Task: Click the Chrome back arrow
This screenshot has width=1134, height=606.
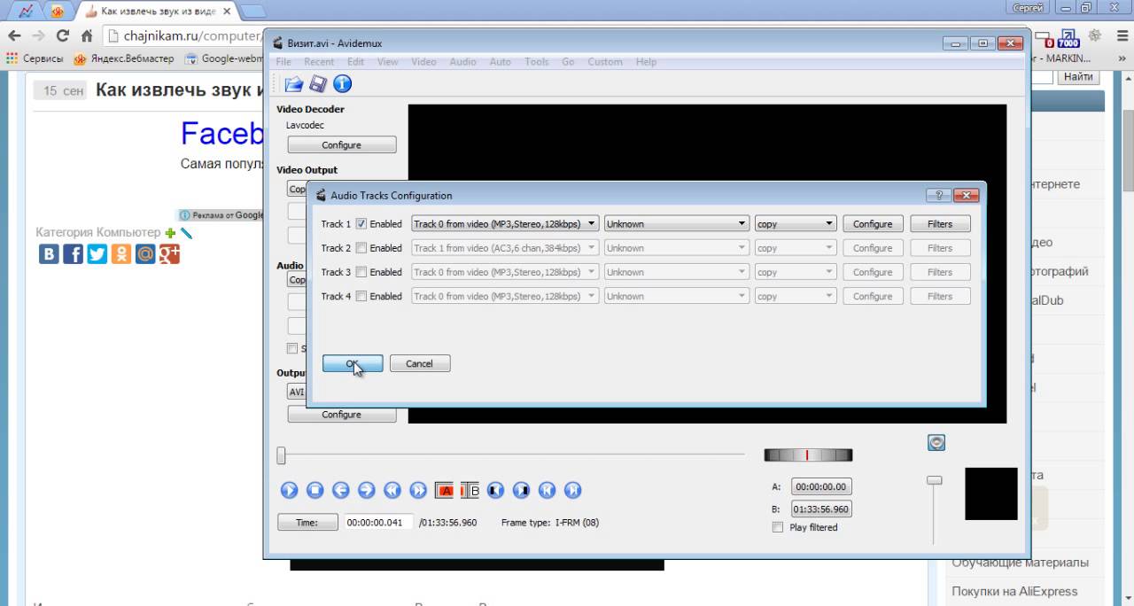Action: coord(14,36)
